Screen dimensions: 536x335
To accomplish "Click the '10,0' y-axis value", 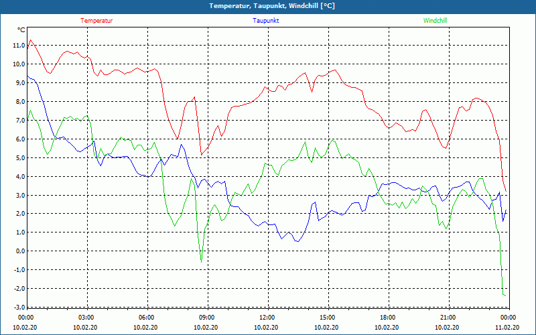I will point(19,64).
